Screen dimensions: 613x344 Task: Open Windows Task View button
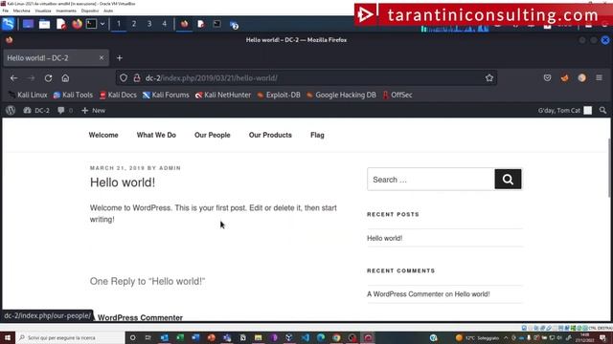148,337
